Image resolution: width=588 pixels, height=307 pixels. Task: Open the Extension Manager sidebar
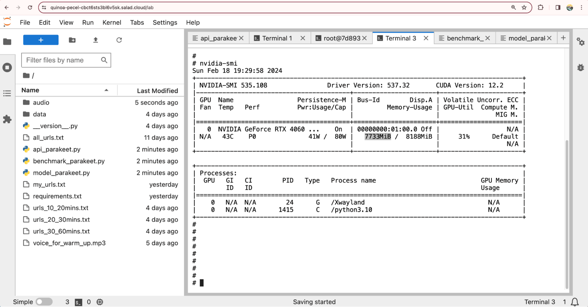coord(7,119)
